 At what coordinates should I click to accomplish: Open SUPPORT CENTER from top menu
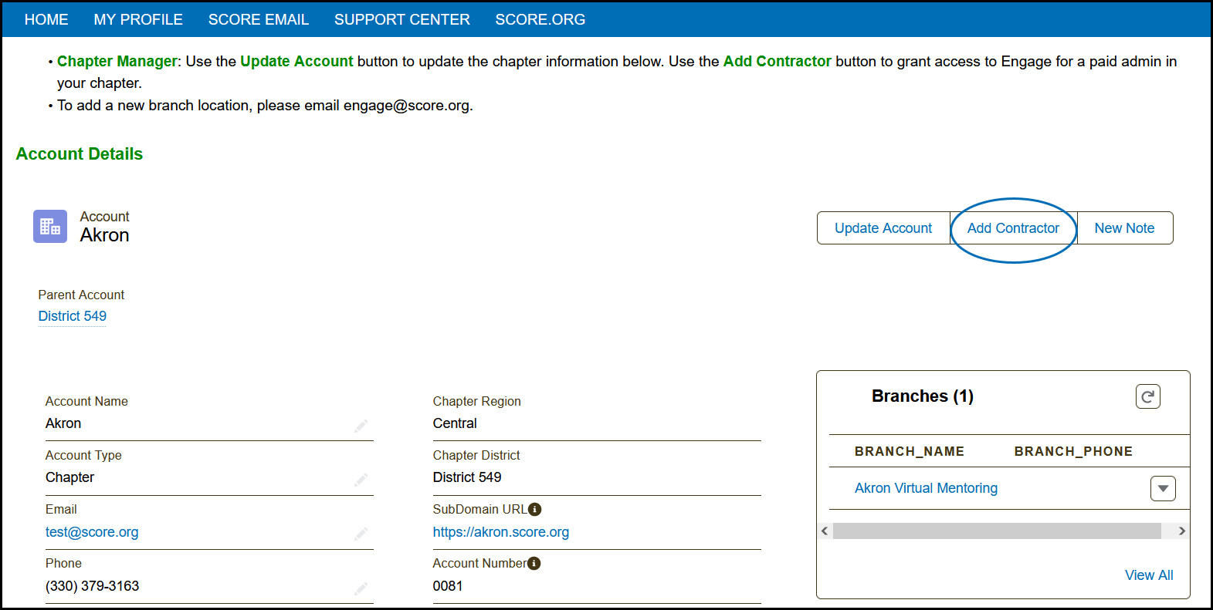coord(402,19)
